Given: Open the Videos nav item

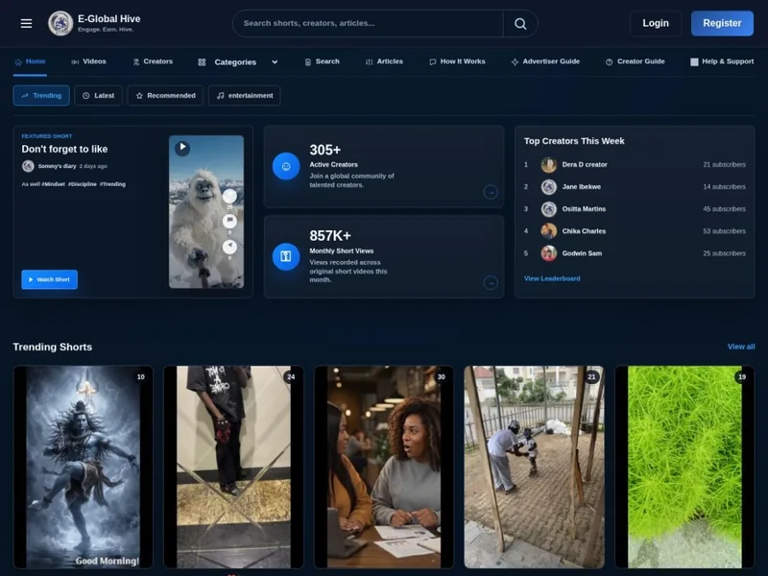Looking at the screenshot, I should (88, 61).
